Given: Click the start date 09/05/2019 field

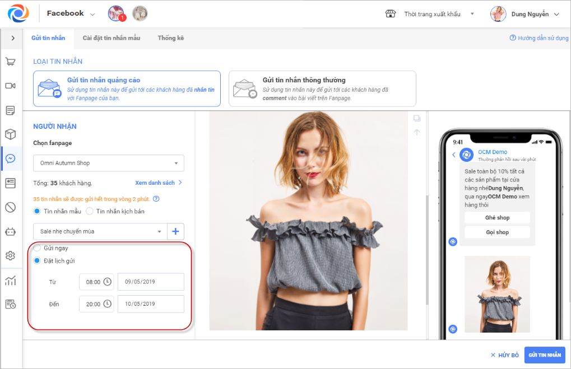Looking at the screenshot, I should [x=151, y=282].
